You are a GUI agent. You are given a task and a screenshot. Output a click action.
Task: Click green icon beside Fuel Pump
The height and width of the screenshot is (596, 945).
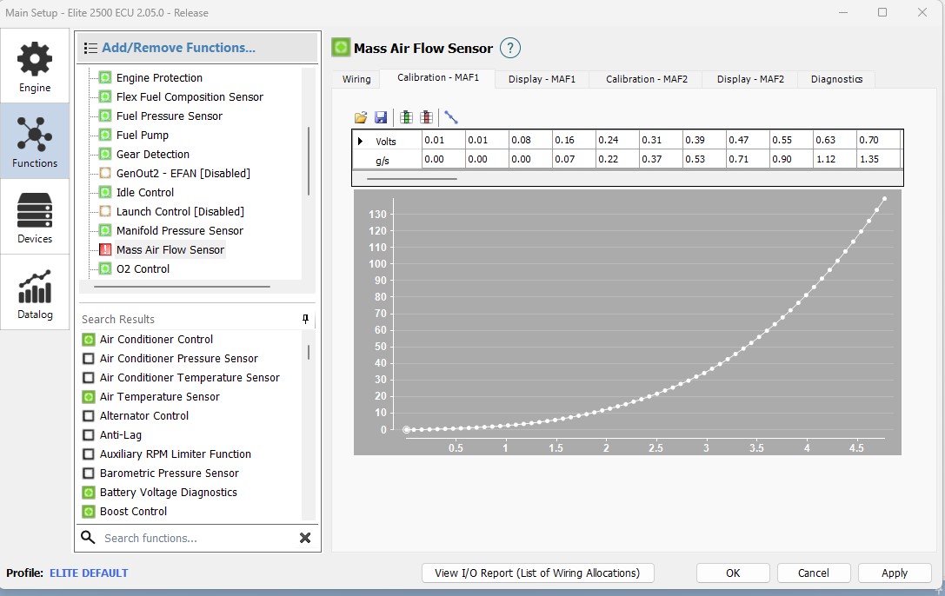click(105, 135)
